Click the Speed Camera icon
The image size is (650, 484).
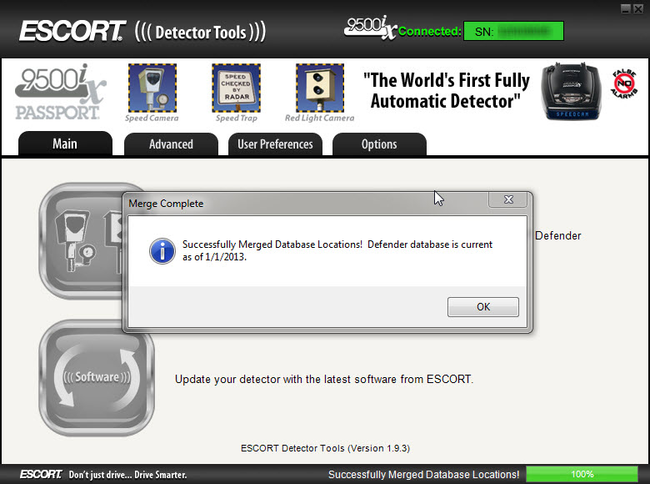(152, 88)
